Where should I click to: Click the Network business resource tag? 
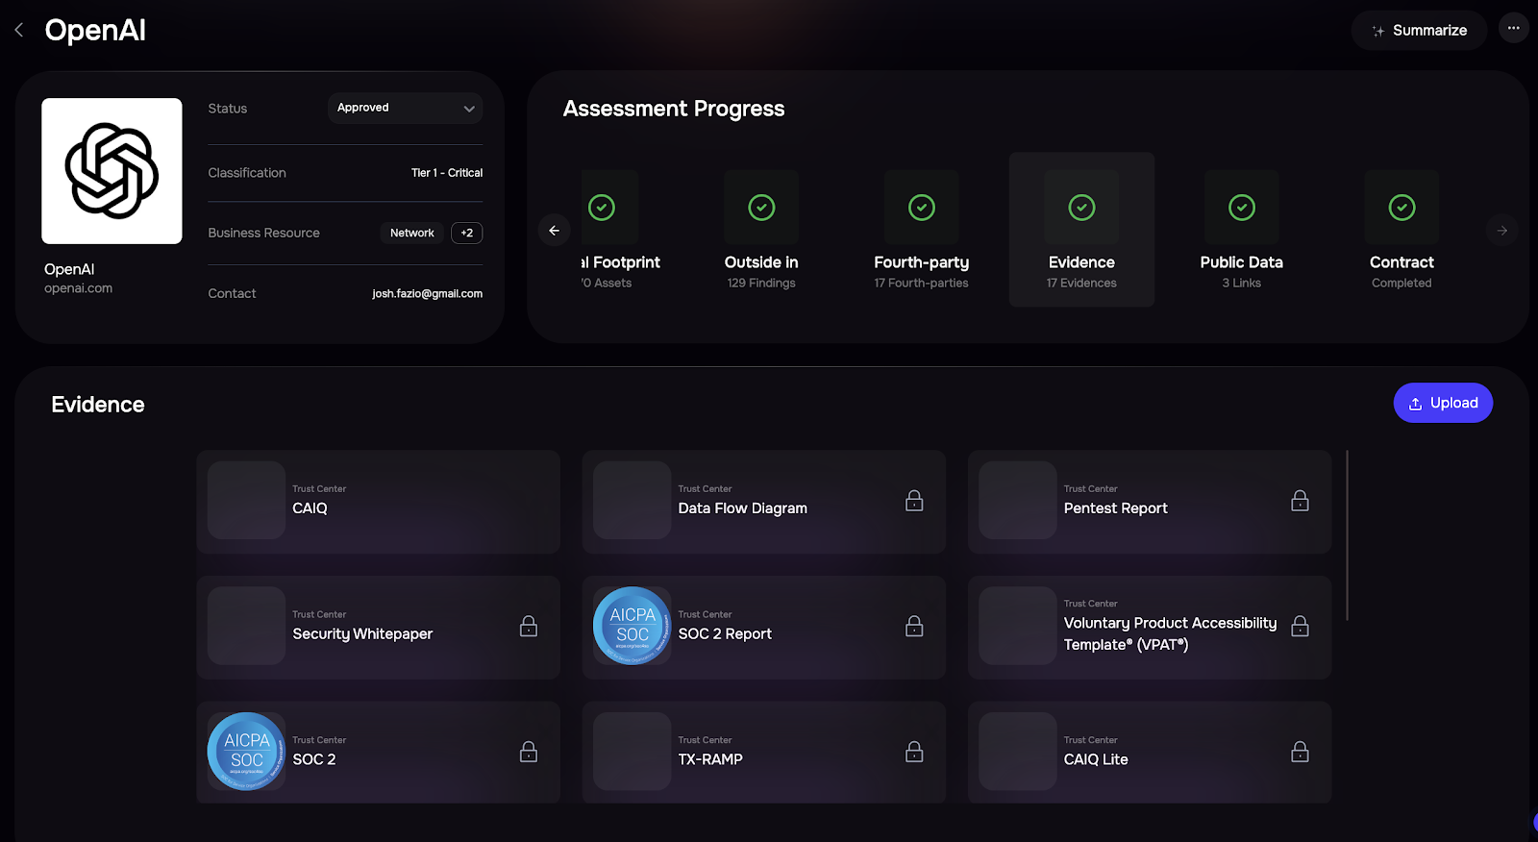click(x=412, y=233)
